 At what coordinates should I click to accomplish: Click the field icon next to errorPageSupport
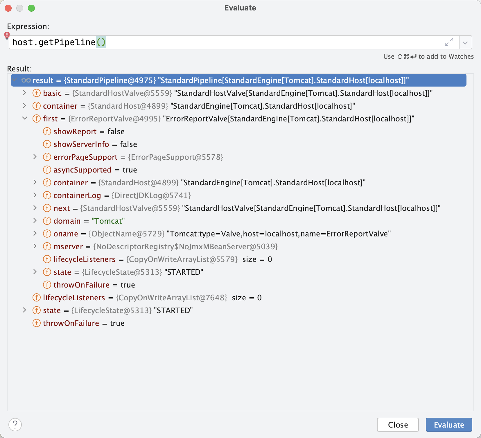tap(47, 157)
